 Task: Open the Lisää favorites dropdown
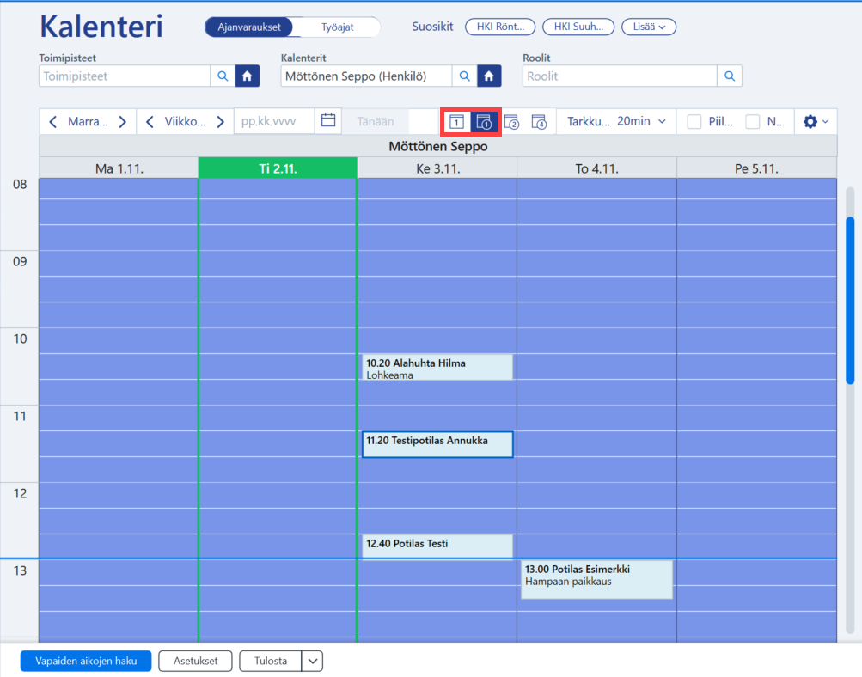649,27
